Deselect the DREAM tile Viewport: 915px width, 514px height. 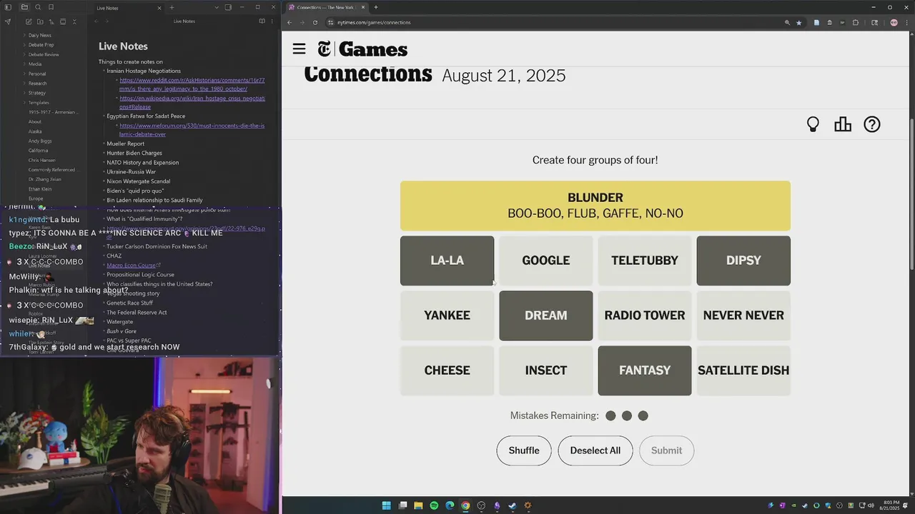(546, 316)
